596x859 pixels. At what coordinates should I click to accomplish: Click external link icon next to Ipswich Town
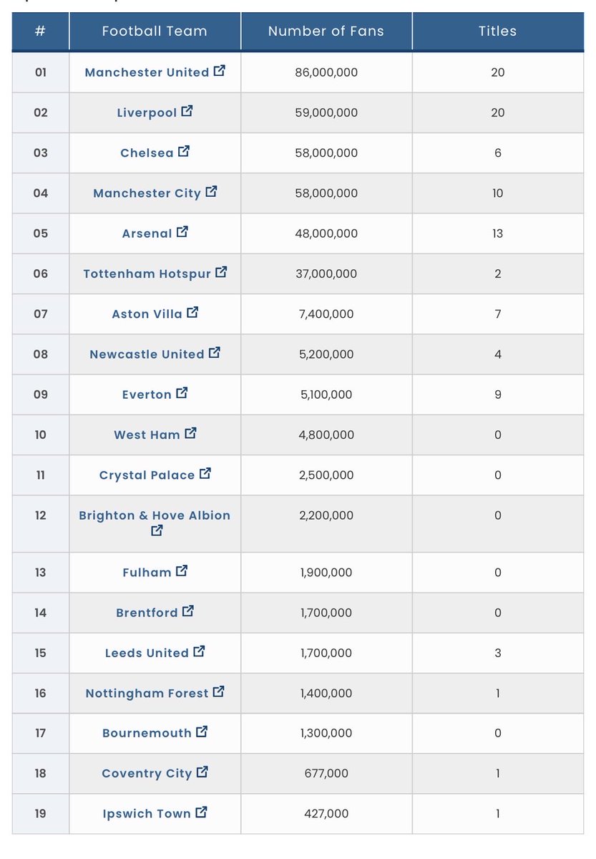point(202,812)
